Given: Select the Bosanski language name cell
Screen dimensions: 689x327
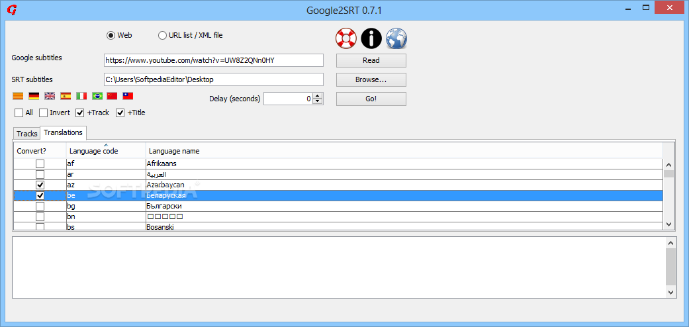Looking at the screenshot, I should point(404,226).
